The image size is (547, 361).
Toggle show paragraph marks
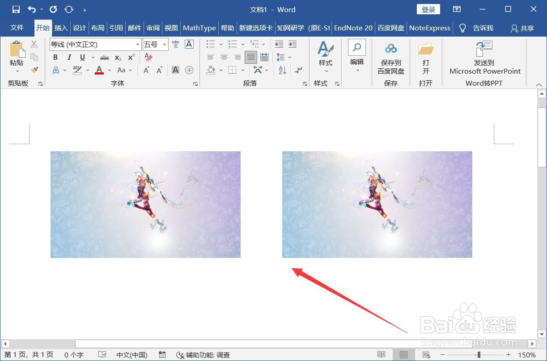point(298,70)
